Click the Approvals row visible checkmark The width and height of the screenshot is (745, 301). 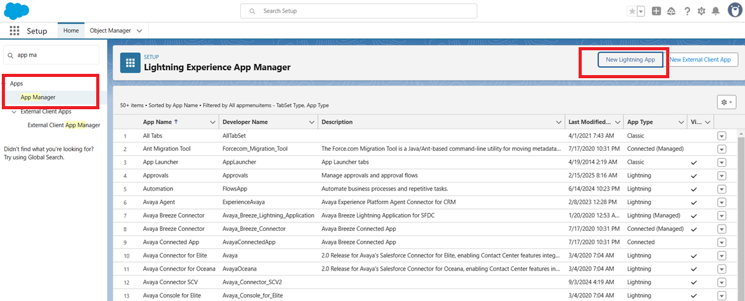694,176
